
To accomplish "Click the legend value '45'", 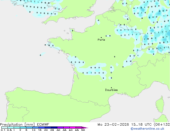I will pos(77,130).
